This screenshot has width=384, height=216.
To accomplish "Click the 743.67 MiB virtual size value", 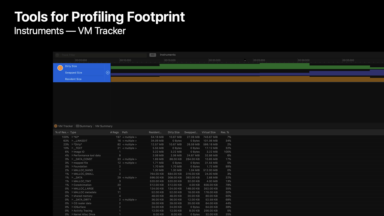I will coord(210,137).
